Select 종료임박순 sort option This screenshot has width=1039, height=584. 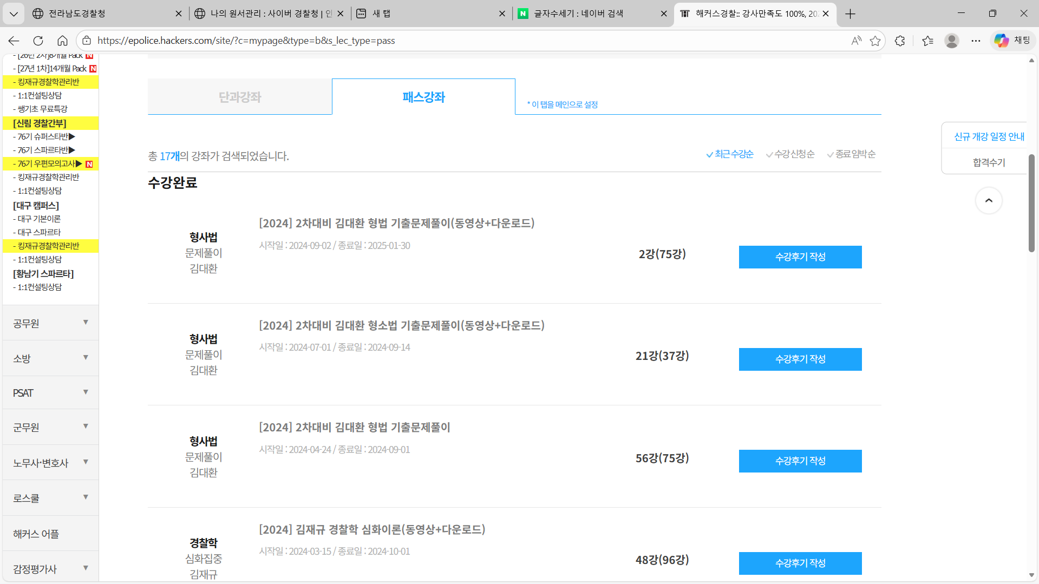851,154
